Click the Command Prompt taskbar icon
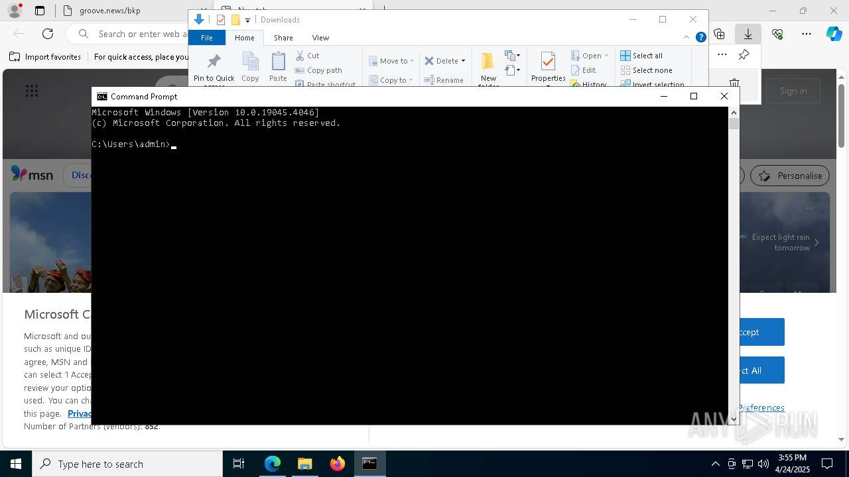Viewport: 849px width, 477px height. tap(369, 464)
